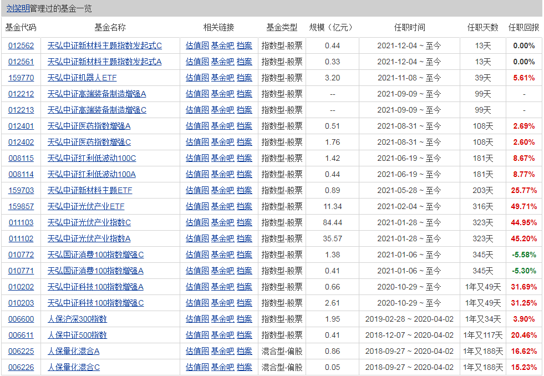The height and width of the screenshot is (376, 544).
Task: Open 人保沪深300指数 fund page
Action: [x=77, y=319]
